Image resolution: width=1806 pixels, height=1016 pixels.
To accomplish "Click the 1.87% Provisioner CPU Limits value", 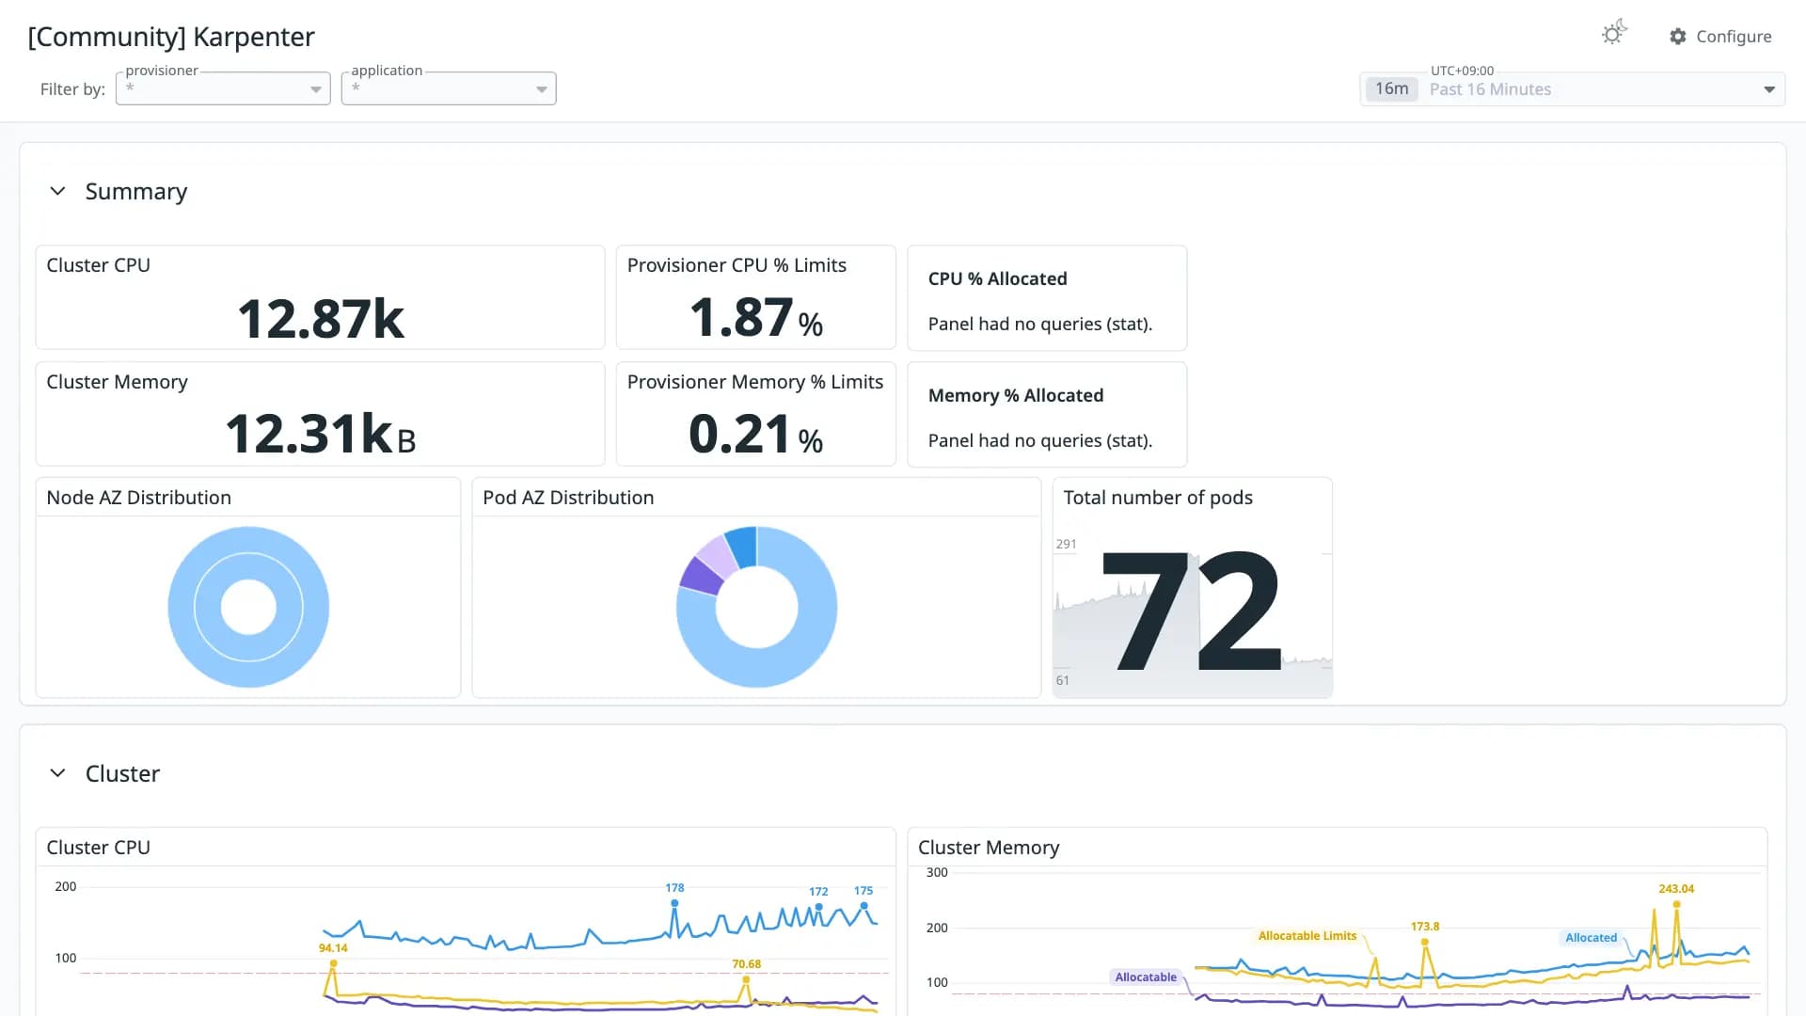I will [756, 317].
